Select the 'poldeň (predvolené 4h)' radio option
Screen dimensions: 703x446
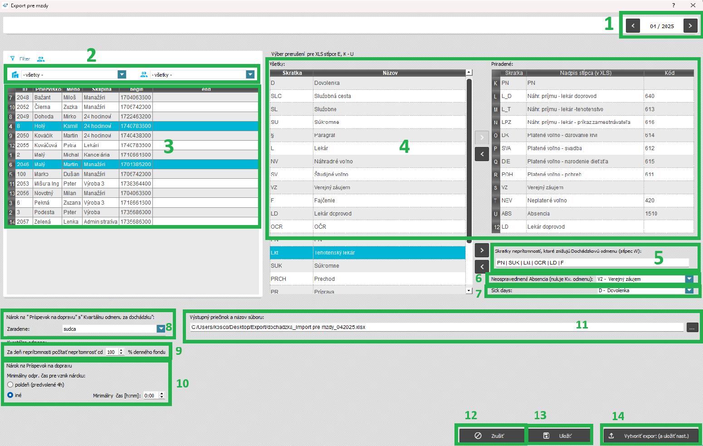pyautogui.click(x=10, y=385)
